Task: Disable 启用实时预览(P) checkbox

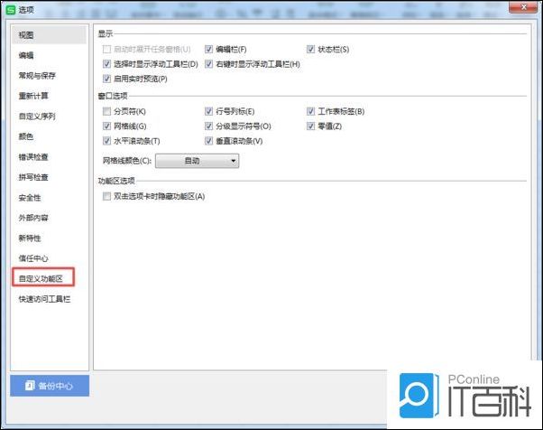Action: [107, 79]
